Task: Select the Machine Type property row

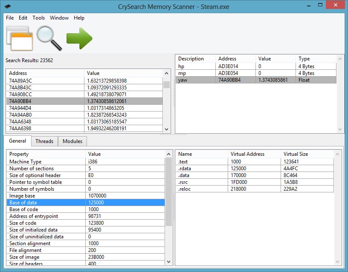Action: pos(86,162)
